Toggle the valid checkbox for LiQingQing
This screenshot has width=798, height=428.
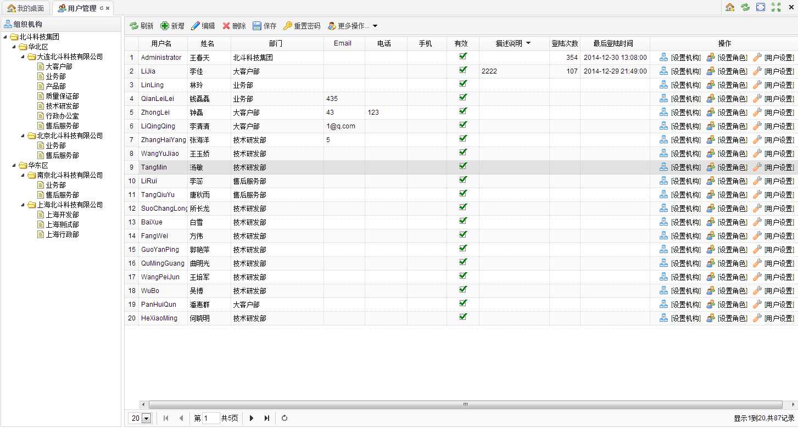click(x=463, y=125)
